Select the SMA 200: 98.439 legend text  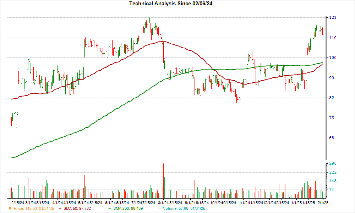click(128, 208)
